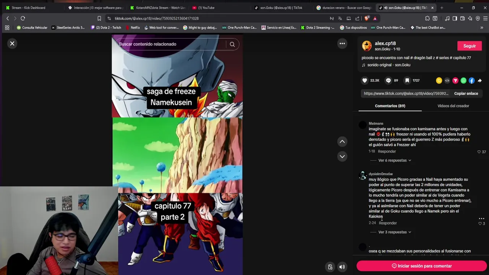Open the Brave VPN shield icon
489x275 pixels.
click(478, 18)
